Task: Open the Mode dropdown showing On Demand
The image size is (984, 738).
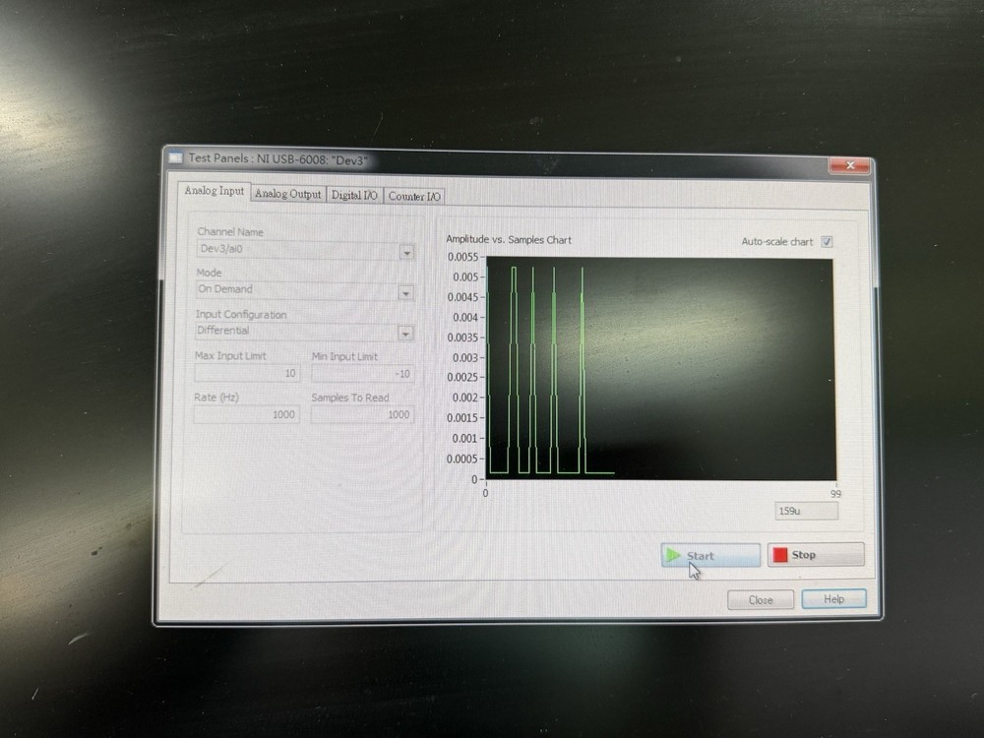Action: (406, 292)
